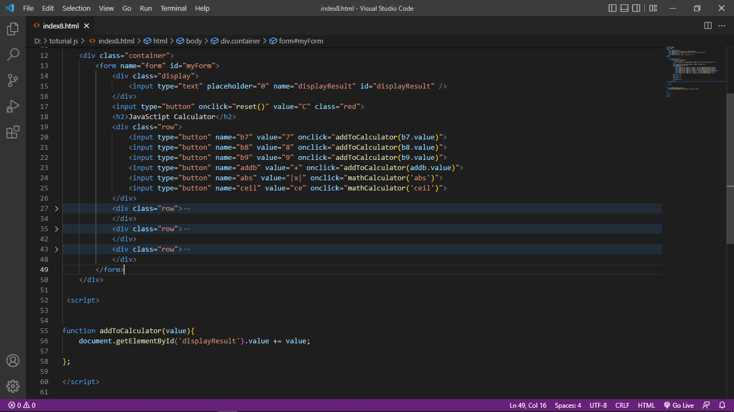Click Ln 49, Col 16 status item
This screenshot has width=734, height=412.
(528, 406)
